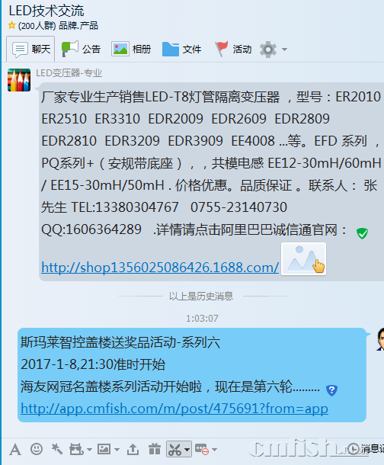Image resolution: width=384 pixels, height=465 pixels.
Task: Expand the settings gear dropdown arrow
Action: click(x=284, y=50)
